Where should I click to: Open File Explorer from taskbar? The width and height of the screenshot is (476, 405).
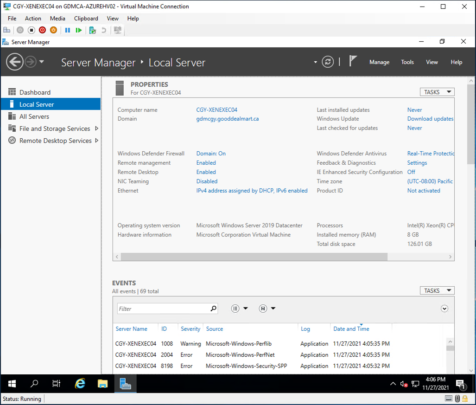102,384
